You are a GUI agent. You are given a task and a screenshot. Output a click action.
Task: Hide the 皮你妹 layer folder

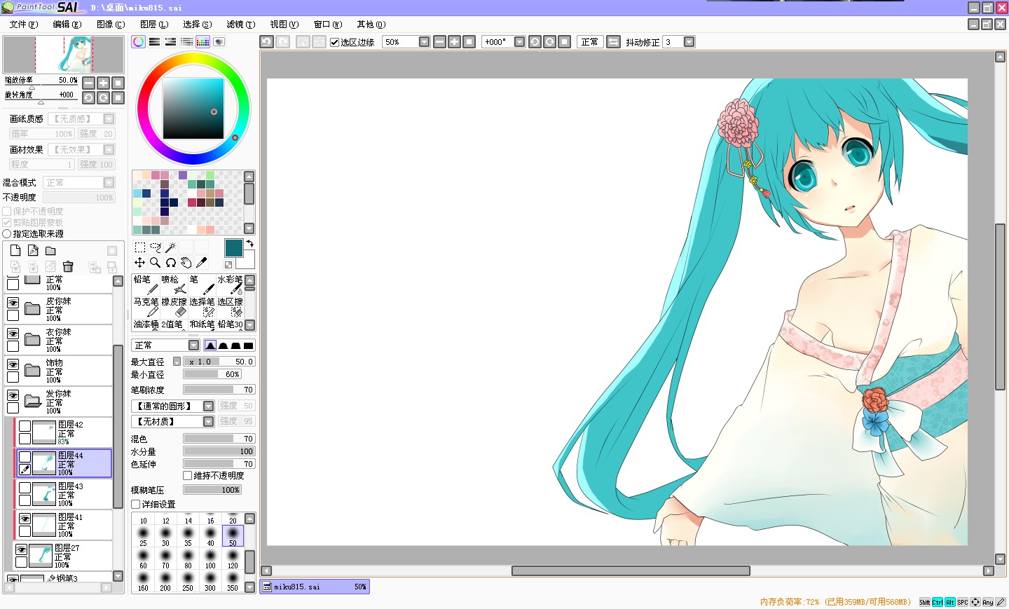[13, 303]
